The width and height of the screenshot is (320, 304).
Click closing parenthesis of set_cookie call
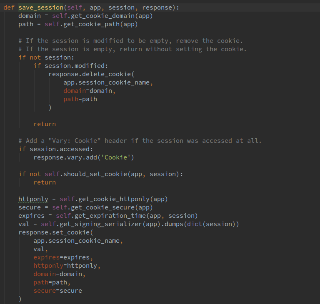pos(20,299)
